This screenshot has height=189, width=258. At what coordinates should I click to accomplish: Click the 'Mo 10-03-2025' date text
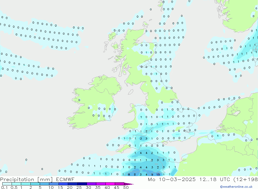172,179
